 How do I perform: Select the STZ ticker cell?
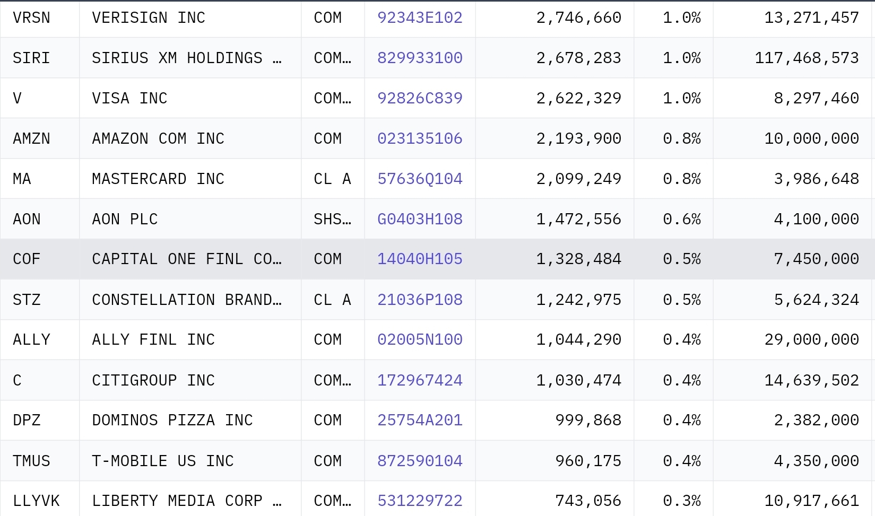[x=40, y=300]
